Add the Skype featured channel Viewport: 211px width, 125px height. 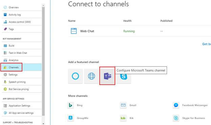(x=124, y=77)
